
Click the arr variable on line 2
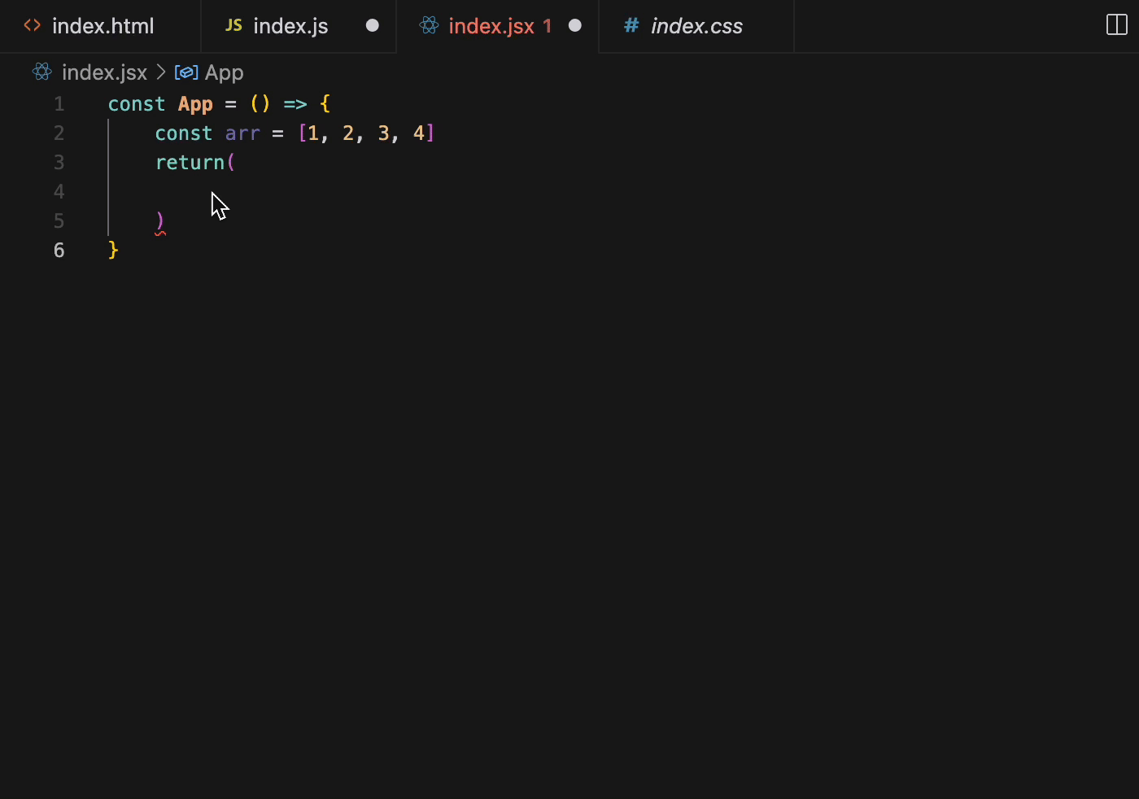click(x=242, y=133)
